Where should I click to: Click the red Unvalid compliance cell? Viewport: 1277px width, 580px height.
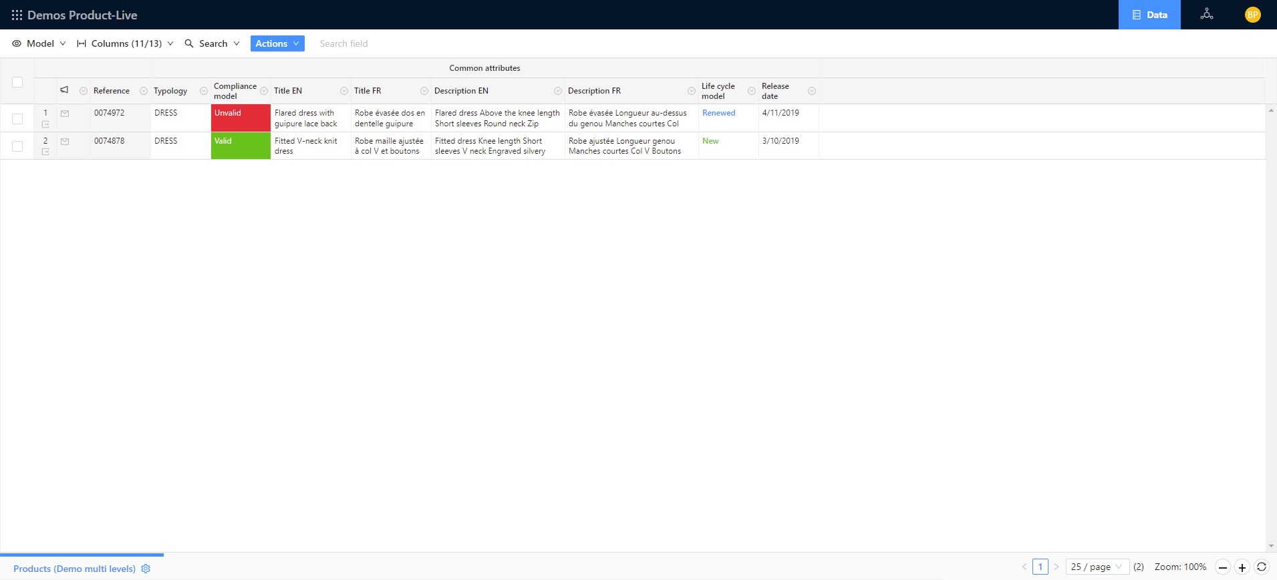[241, 118]
